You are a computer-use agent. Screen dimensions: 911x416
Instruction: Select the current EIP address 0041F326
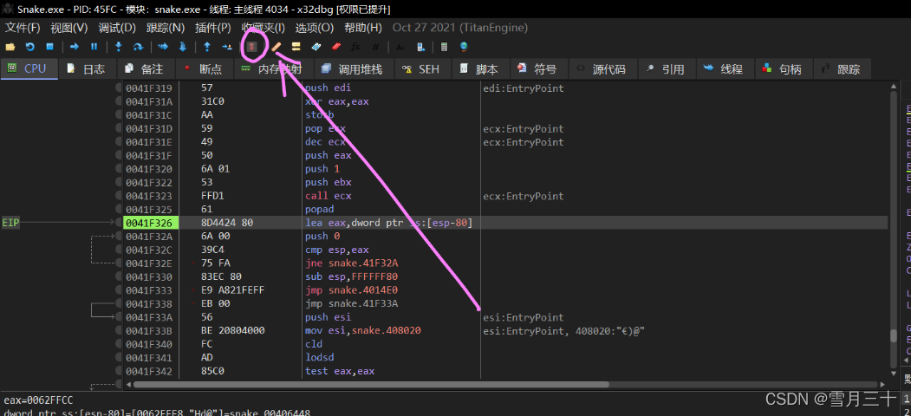(x=150, y=223)
